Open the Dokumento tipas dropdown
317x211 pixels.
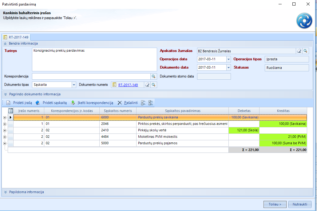coord(74,85)
